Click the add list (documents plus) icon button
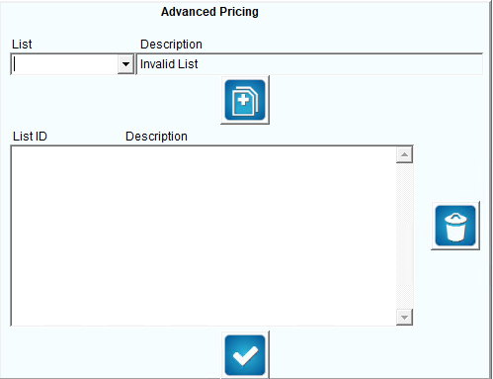The width and height of the screenshot is (493, 379). 245,100
